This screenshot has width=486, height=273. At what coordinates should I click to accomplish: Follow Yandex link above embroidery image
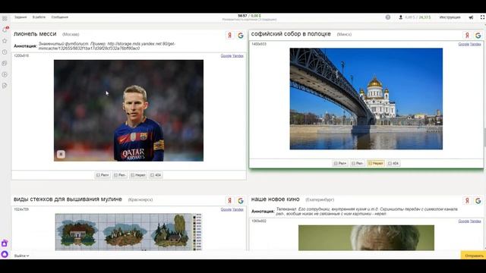[238, 209]
